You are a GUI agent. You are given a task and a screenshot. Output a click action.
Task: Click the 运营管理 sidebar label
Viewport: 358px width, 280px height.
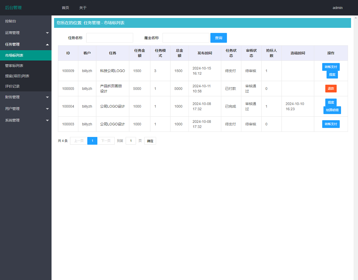(12, 33)
